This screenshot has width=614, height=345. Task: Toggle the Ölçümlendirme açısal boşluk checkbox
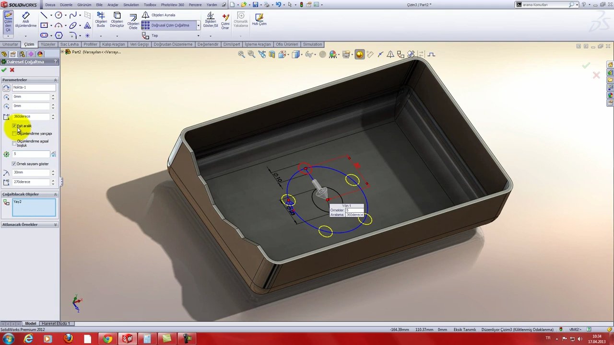(14, 142)
